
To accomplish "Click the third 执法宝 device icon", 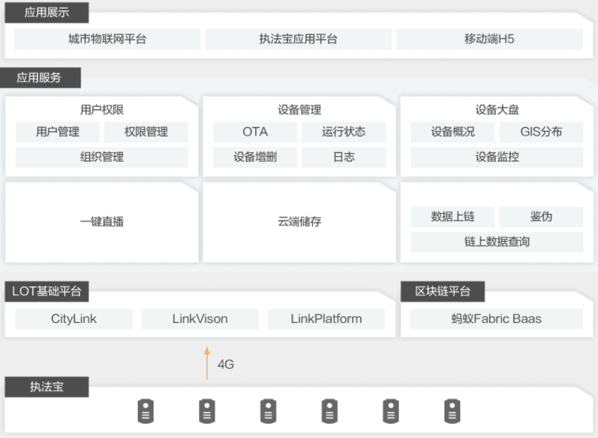I will pos(268,411).
